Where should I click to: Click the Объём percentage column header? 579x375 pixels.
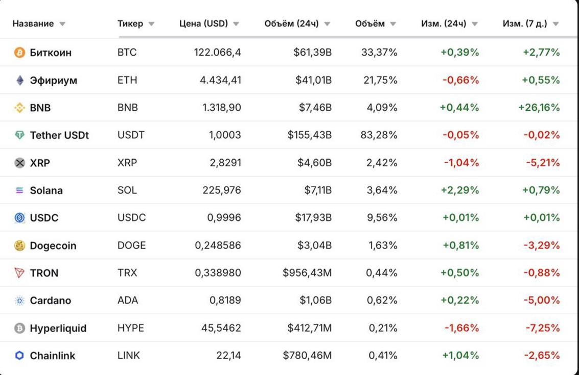[370, 23]
